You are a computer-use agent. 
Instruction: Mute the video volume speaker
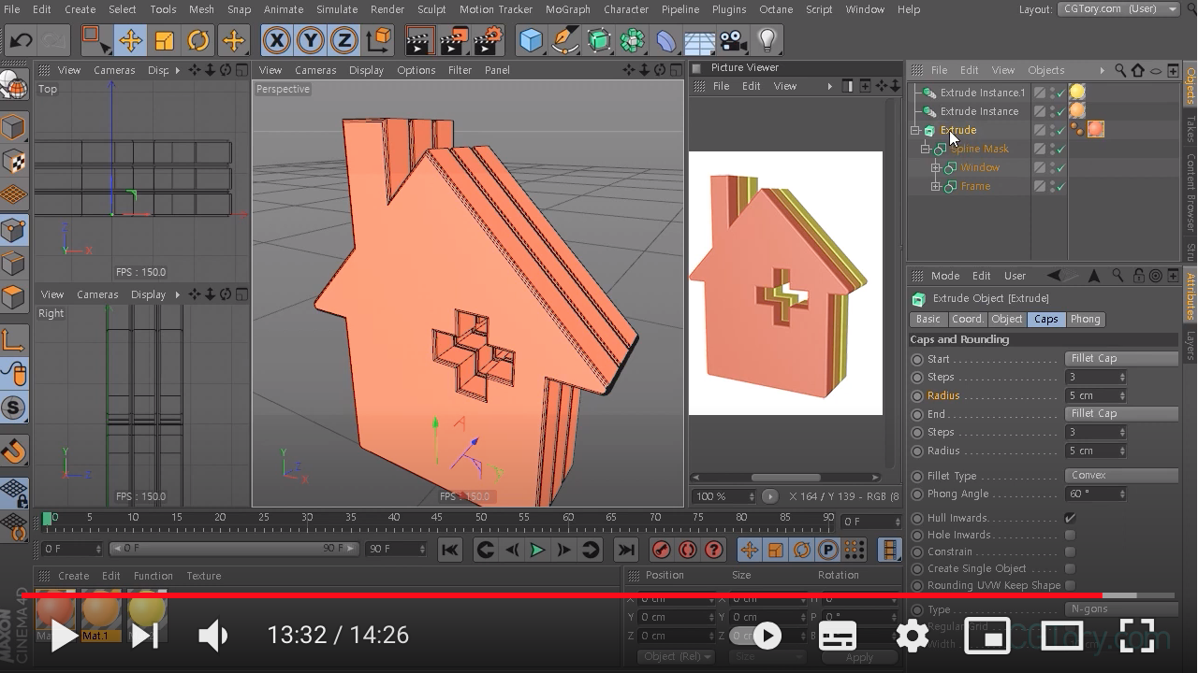click(213, 636)
